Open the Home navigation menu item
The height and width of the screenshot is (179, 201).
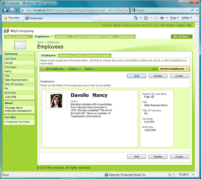tap(9, 36)
